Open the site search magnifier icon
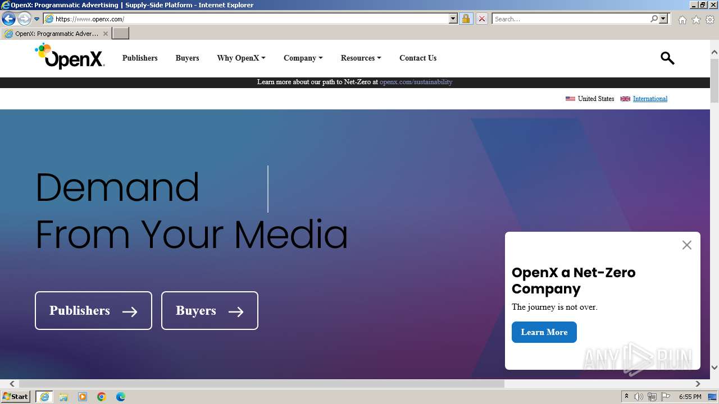719x404 pixels. 667,58
